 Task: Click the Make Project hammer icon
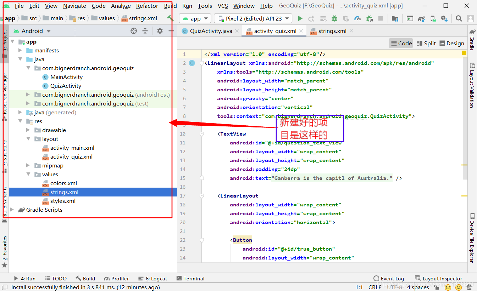coord(170,18)
